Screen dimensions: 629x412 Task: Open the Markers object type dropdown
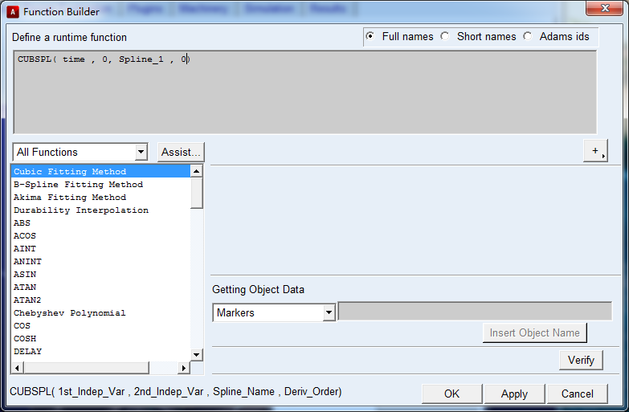point(329,312)
